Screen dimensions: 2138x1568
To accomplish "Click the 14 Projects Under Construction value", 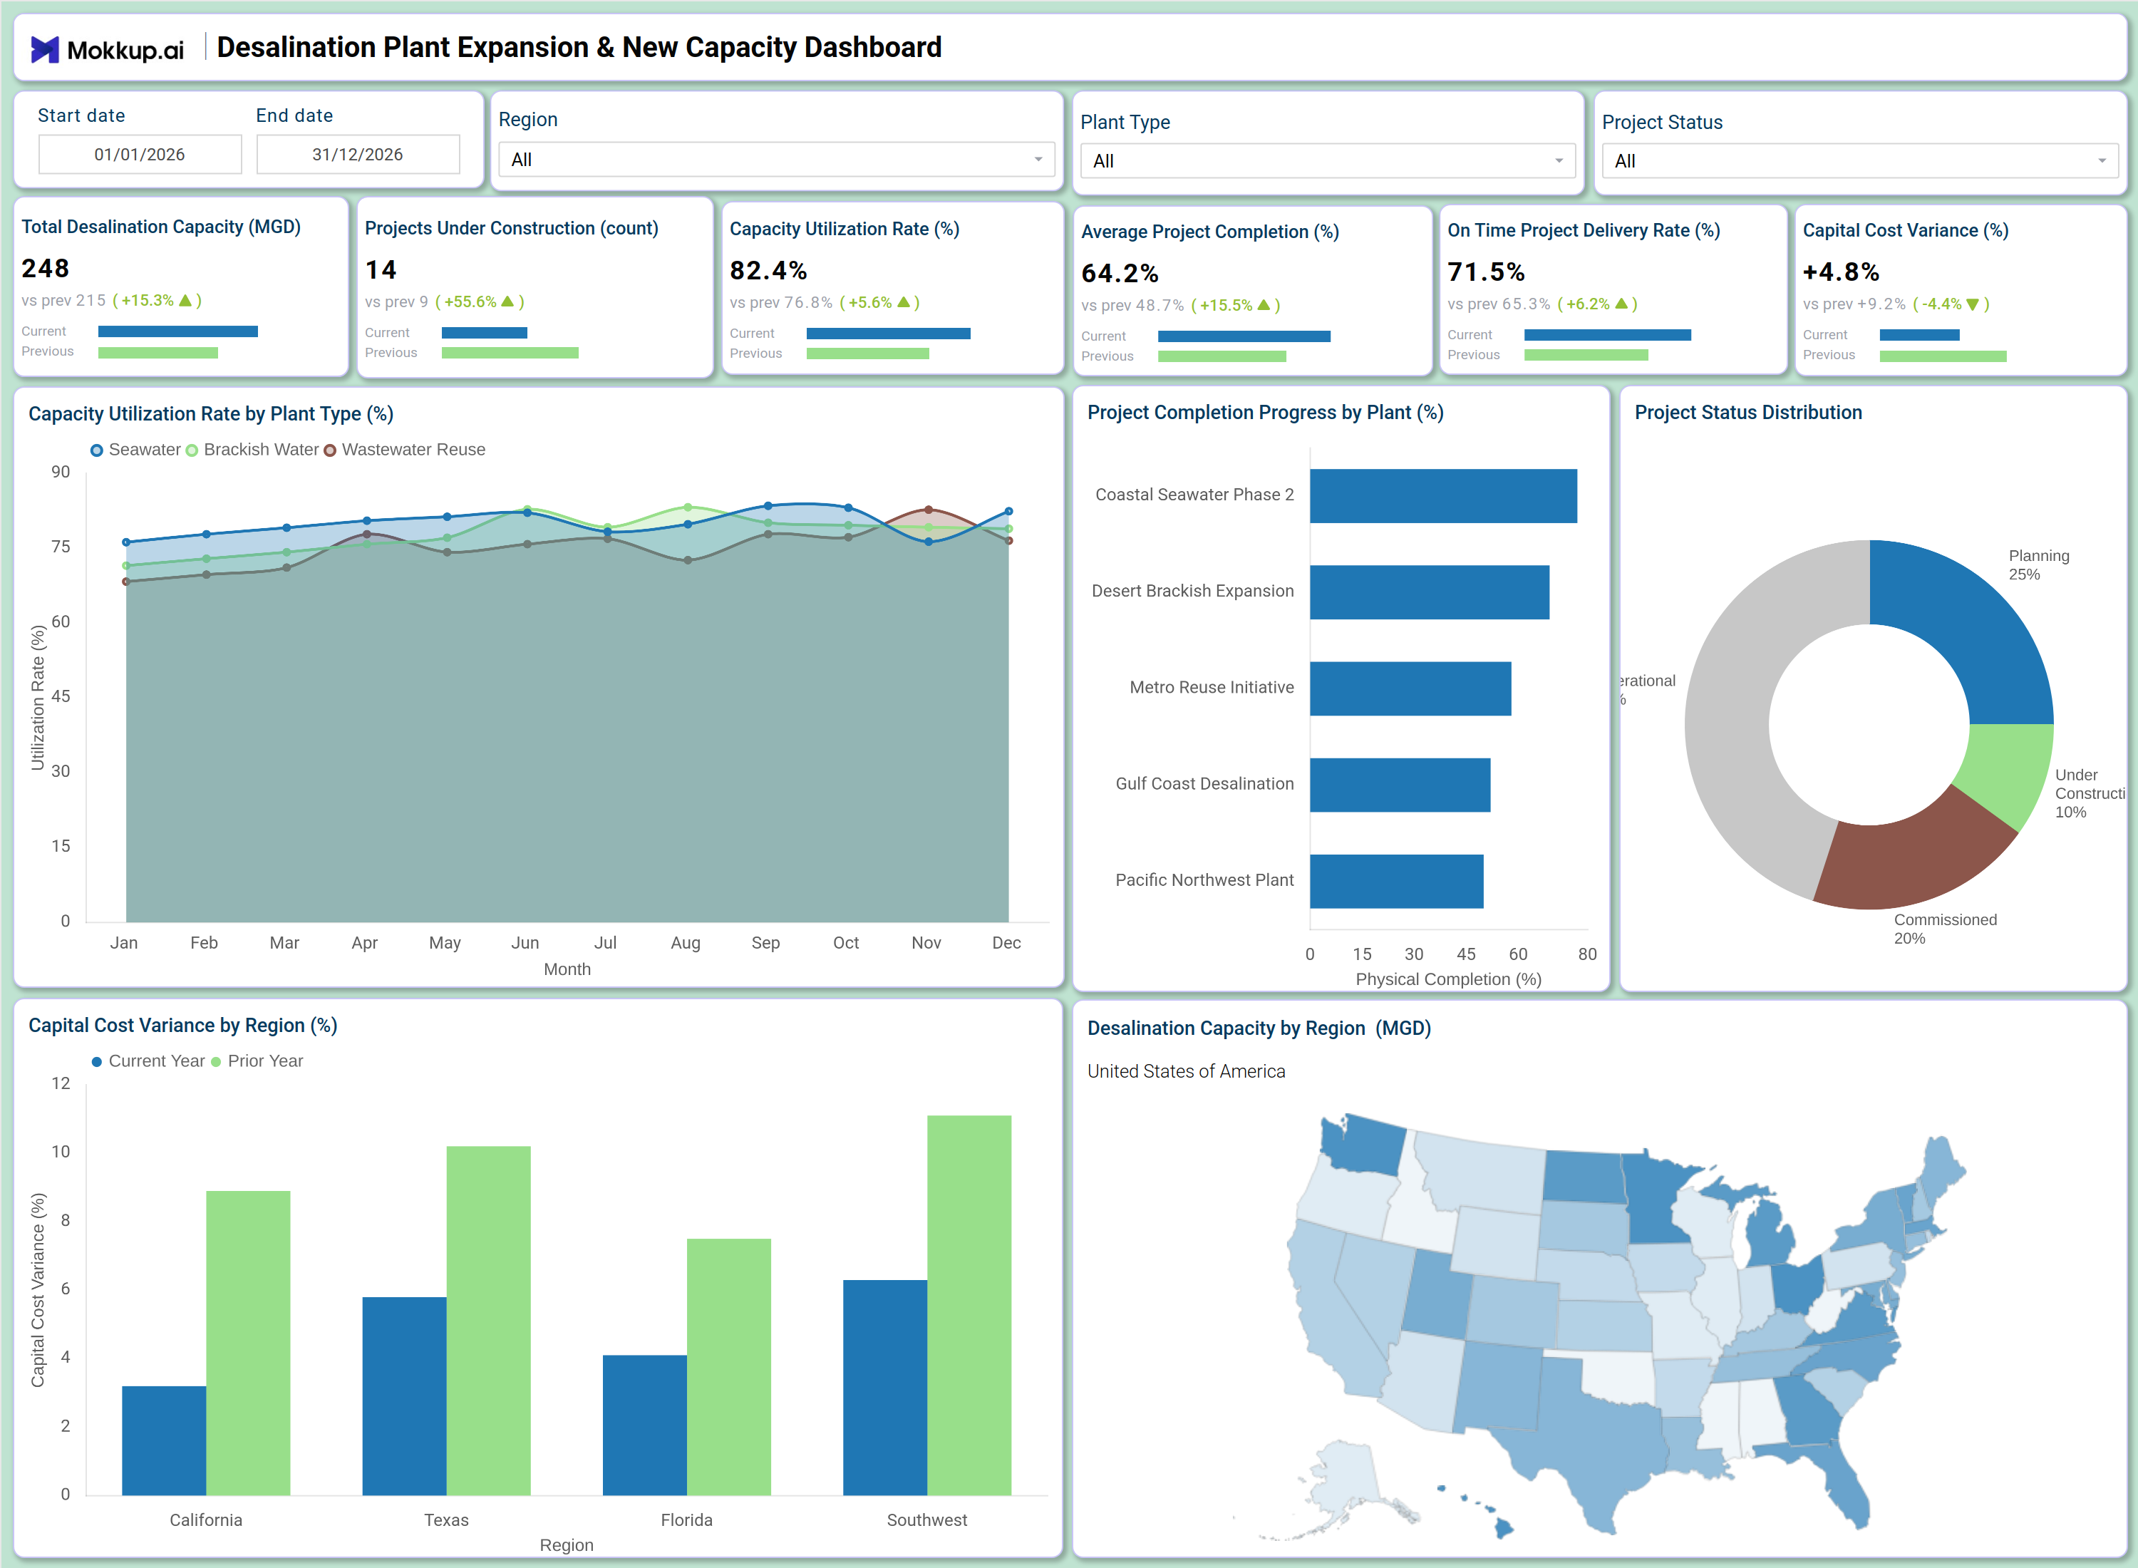I will (381, 269).
